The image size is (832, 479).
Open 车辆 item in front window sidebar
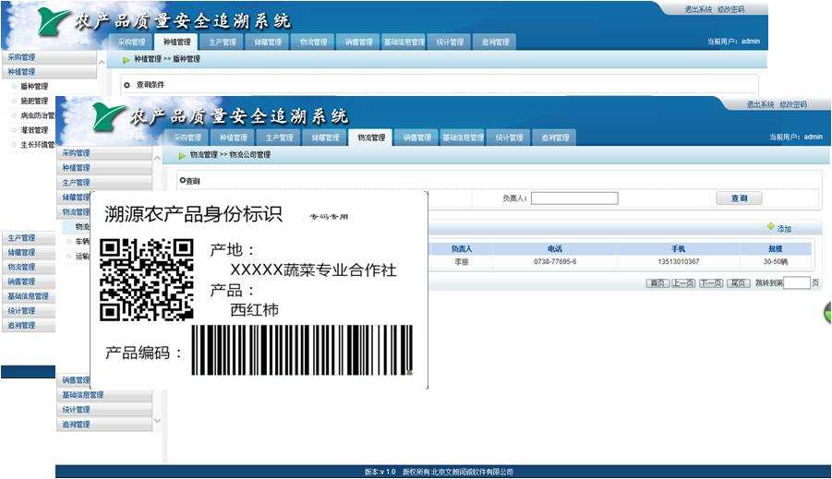[x=82, y=242]
